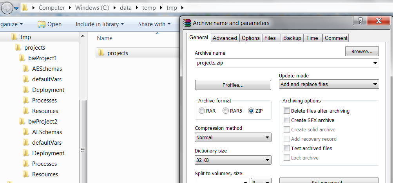Switch to the Backup tab

tap(292, 38)
